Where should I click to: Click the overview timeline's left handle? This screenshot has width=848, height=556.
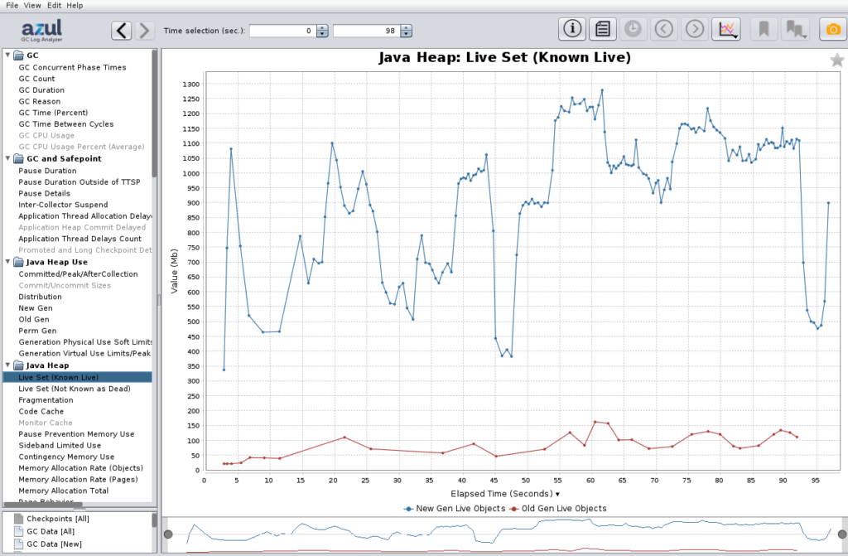tap(169, 534)
